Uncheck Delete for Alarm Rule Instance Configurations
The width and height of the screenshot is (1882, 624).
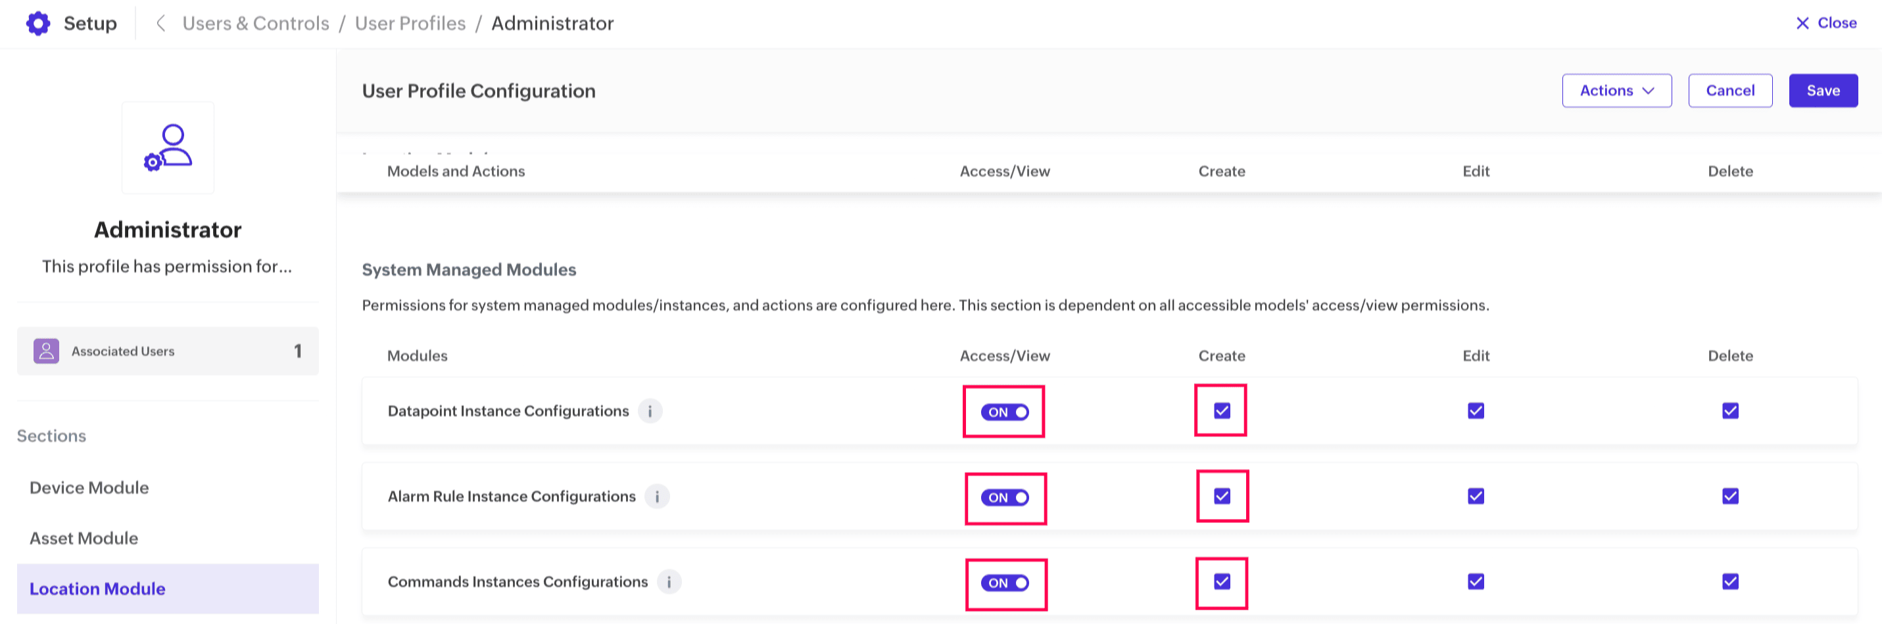click(x=1730, y=497)
